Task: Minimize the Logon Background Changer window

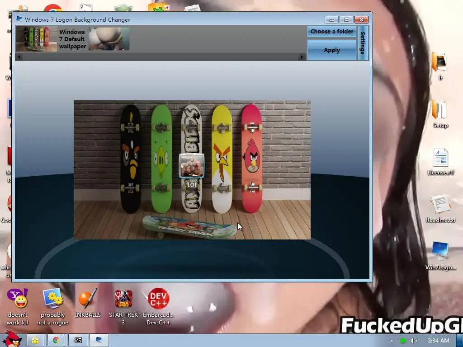Action: (x=331, y=20)
